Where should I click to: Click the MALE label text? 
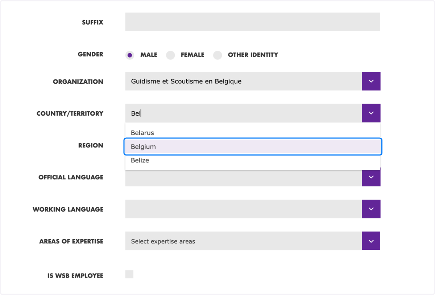click(x=149, y=55)
